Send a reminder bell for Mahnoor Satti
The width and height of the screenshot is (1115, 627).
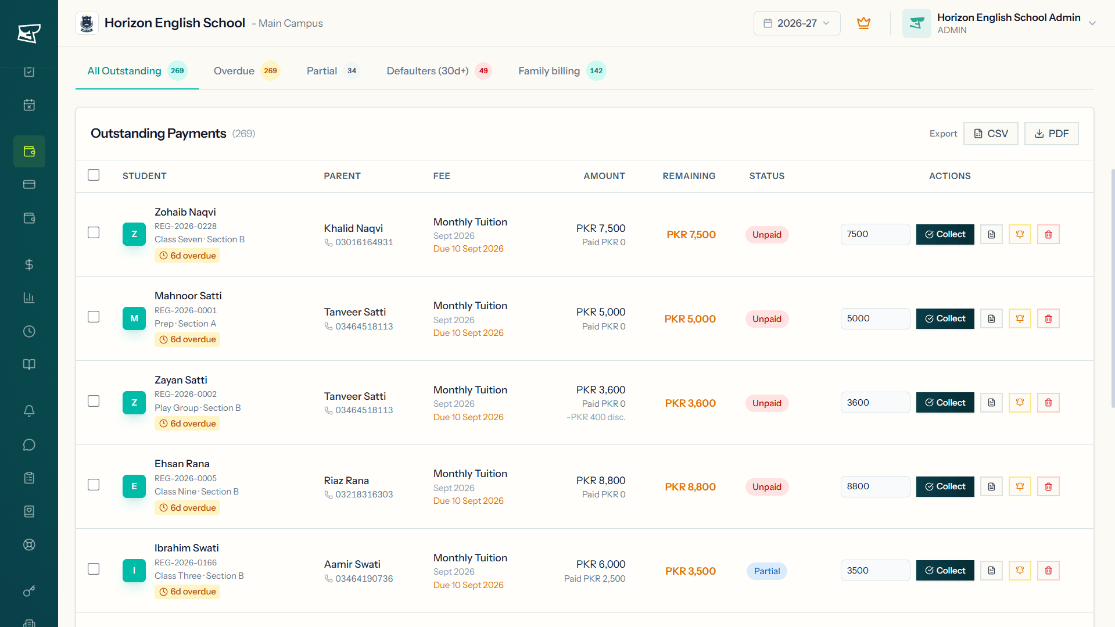tap(1020, 318)
